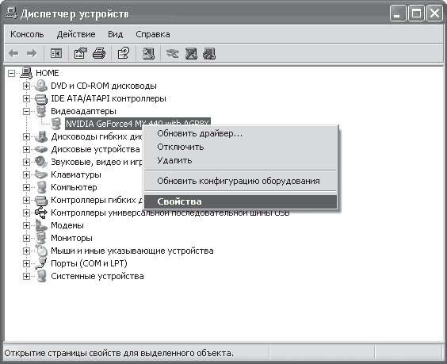This screenshot has height=364, width=447.
Task: Select the Мониторы tree item
Action: 71,238
